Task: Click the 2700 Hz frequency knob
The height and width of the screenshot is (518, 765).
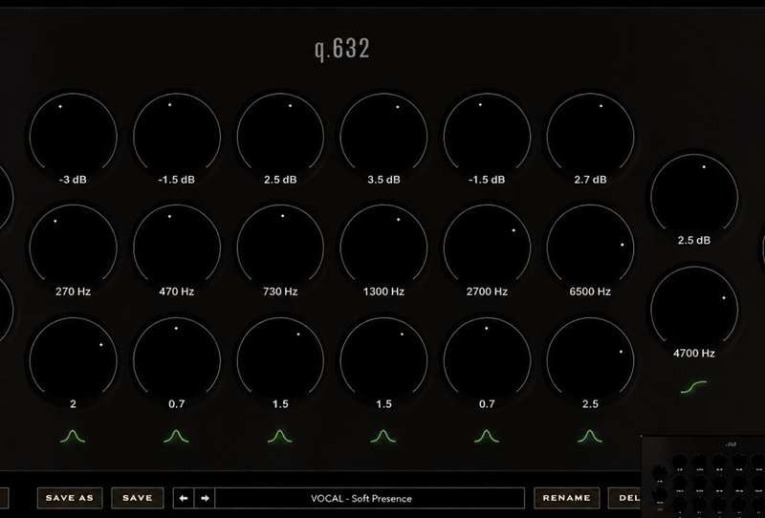Action: [487, 248]
